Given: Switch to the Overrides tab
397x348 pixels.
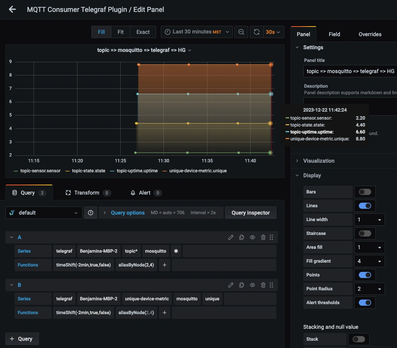Looking at the screenshot, I should point(370,34).
